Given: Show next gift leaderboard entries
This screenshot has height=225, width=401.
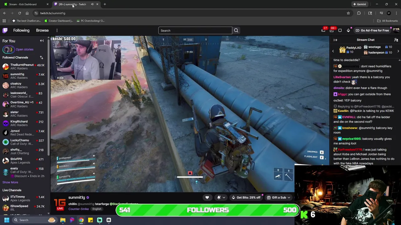Looking at the screenshot, I should pos(398,51).
